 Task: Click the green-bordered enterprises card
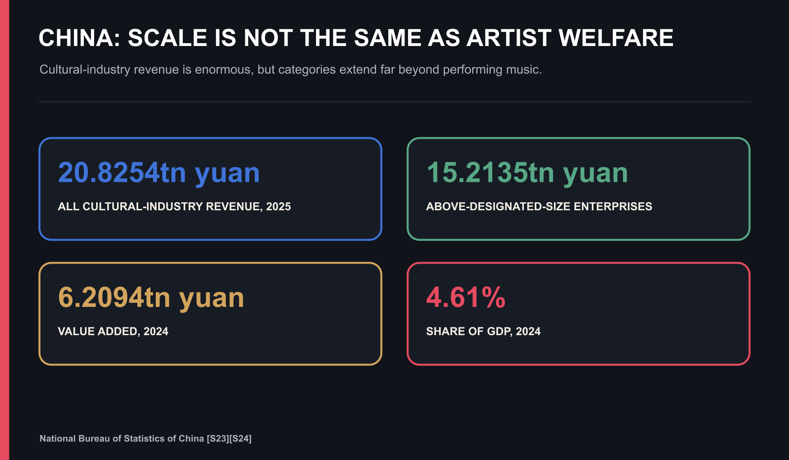click(x=579, y=189)
